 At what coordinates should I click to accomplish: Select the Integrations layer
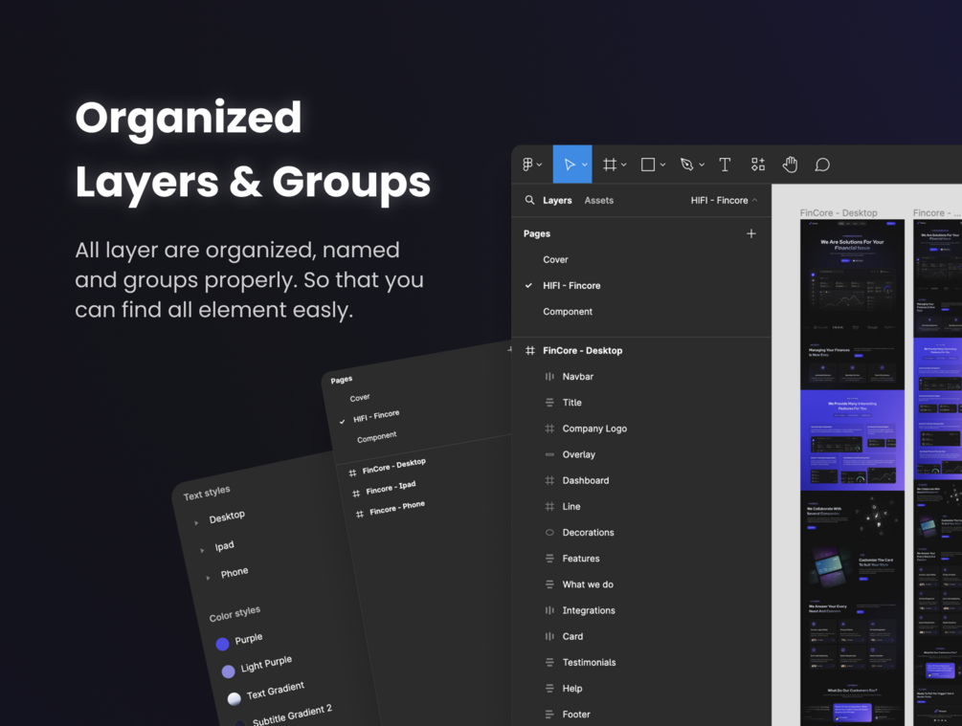coord(589,610)
